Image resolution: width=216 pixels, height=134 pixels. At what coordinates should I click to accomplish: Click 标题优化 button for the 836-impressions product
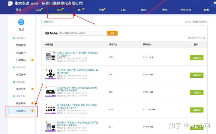point(196,75)
